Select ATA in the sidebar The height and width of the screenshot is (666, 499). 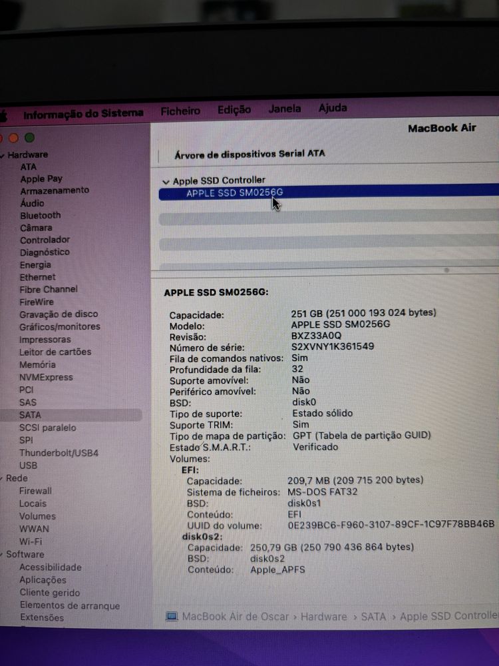pyautogui.click(x=29, y=167)
